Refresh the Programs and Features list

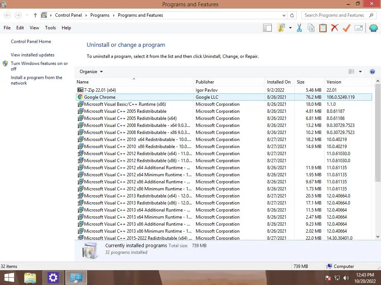[x=292, y=15]
